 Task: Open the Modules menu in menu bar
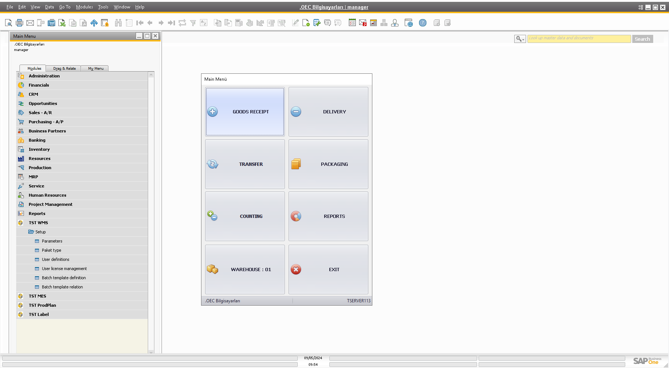pyautogui.click(x=84, y=7)
